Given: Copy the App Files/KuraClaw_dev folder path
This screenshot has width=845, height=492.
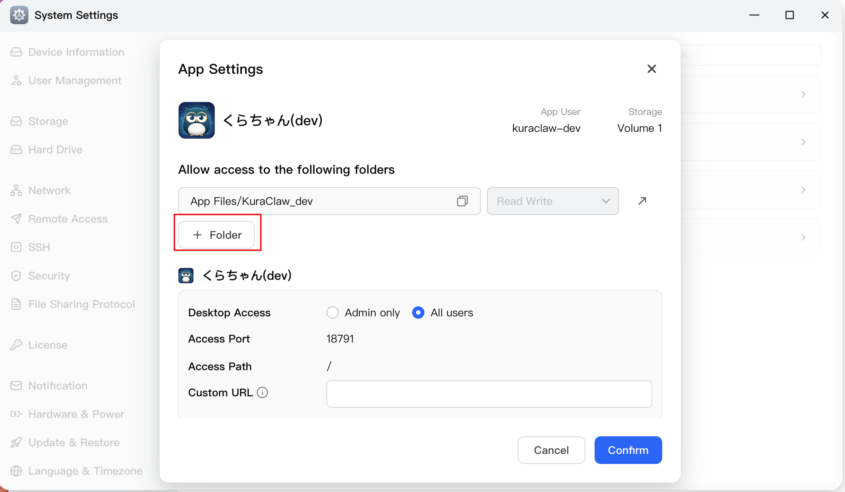Looking at the screenshot, I should point(462,201).
